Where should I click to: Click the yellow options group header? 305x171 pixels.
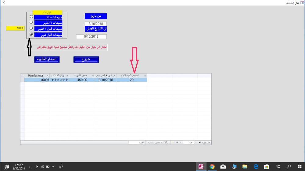(48, 12)
